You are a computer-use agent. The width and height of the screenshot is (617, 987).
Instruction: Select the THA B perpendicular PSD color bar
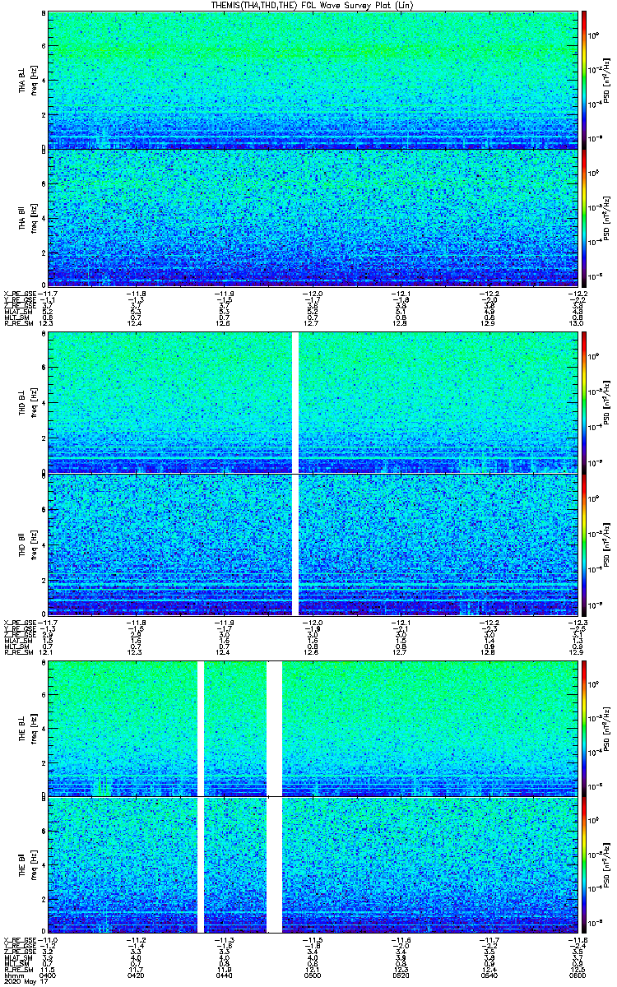[x=585, y=80]
